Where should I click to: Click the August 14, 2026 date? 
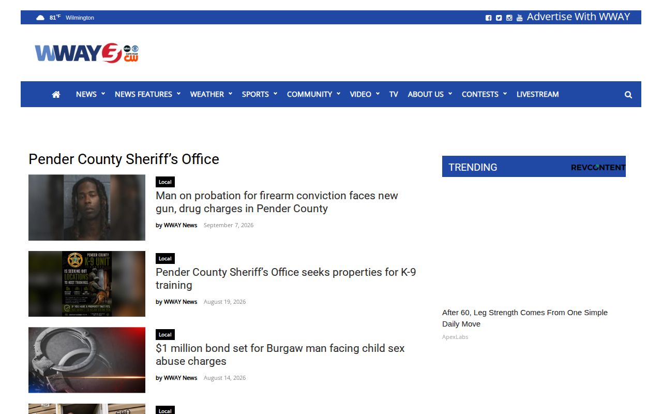coord(224,378)
